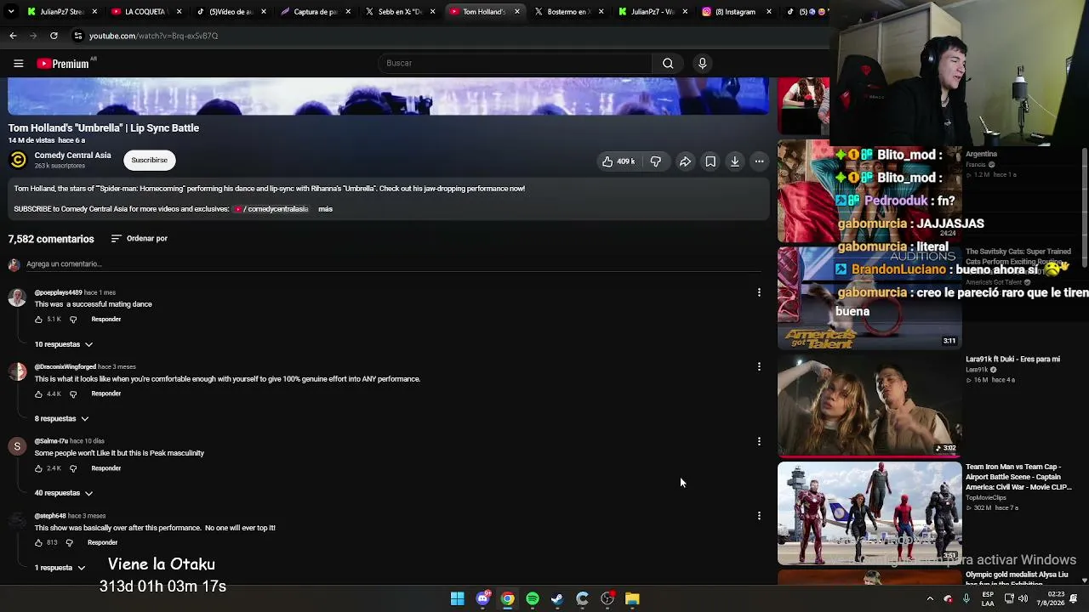View site information icon in address bar
Viewport: 1089px width, 612px height.
pyautogui.click(x=77, y=36)
